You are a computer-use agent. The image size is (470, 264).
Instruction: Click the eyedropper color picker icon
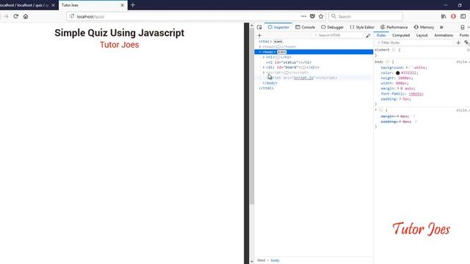click(x=368, y=36)
